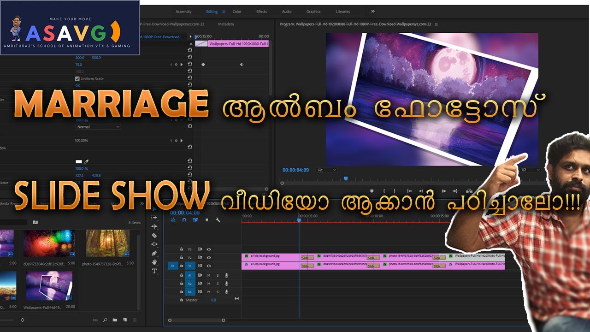
Task: Click the timeline Add Marker icon
Action: click(x=206, y=220)
